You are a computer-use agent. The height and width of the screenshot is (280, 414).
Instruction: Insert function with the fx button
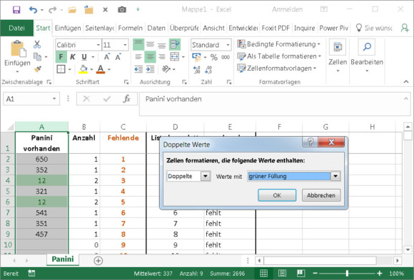point(127,99)
